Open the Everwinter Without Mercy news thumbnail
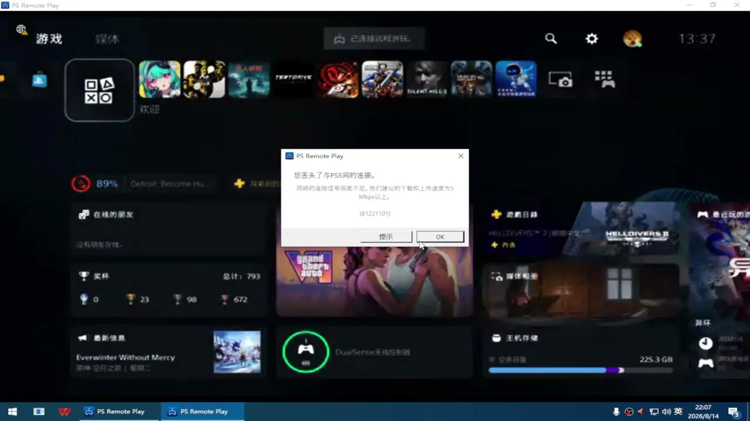The height and width of the screenshot is (421, 750). [237, 352]
